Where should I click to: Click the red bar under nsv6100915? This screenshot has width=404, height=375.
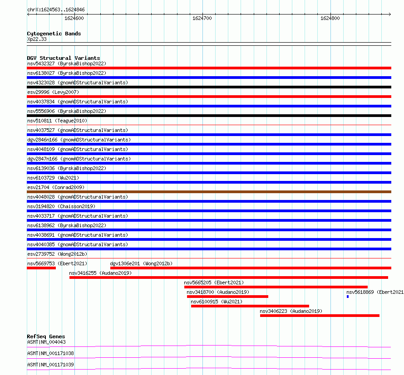(x=250, y=306)
